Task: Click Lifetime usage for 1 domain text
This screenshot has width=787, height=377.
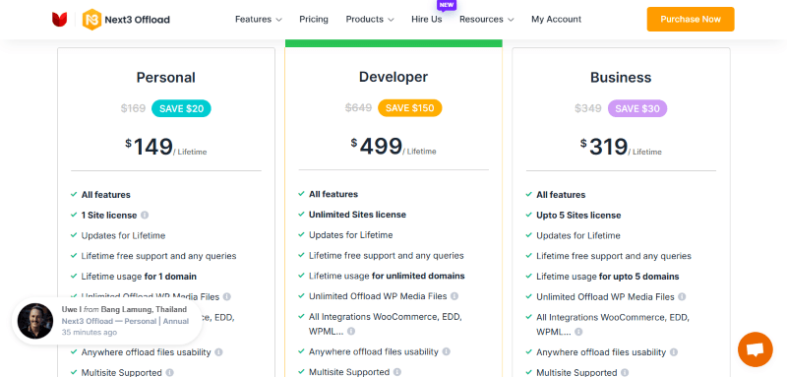Action: [139, 277]
